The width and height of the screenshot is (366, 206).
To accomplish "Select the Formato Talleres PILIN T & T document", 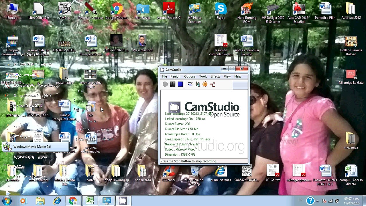I will click(x=325, y=175).
